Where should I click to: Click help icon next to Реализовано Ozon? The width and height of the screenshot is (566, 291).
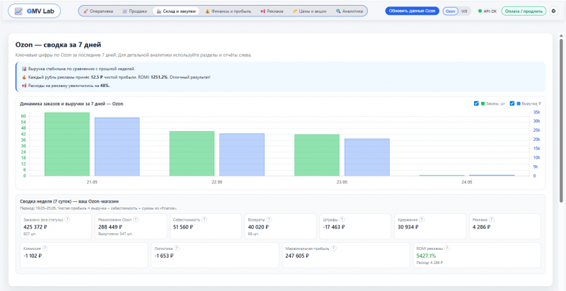135,219
